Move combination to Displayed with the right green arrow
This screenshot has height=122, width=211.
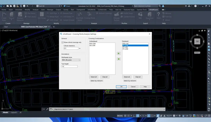pos(119,53)
